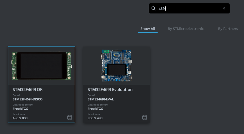
Task: Click the STM32F469I-DISCO board name
Action: point(28,99)
